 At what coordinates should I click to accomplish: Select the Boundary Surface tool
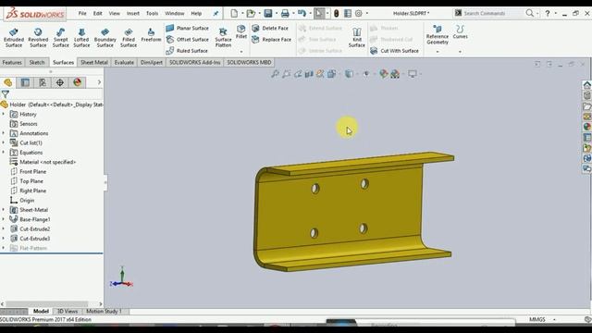click(x=105, y=37)
